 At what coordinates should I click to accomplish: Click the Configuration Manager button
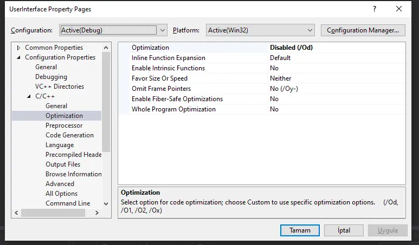pos(363,30)
